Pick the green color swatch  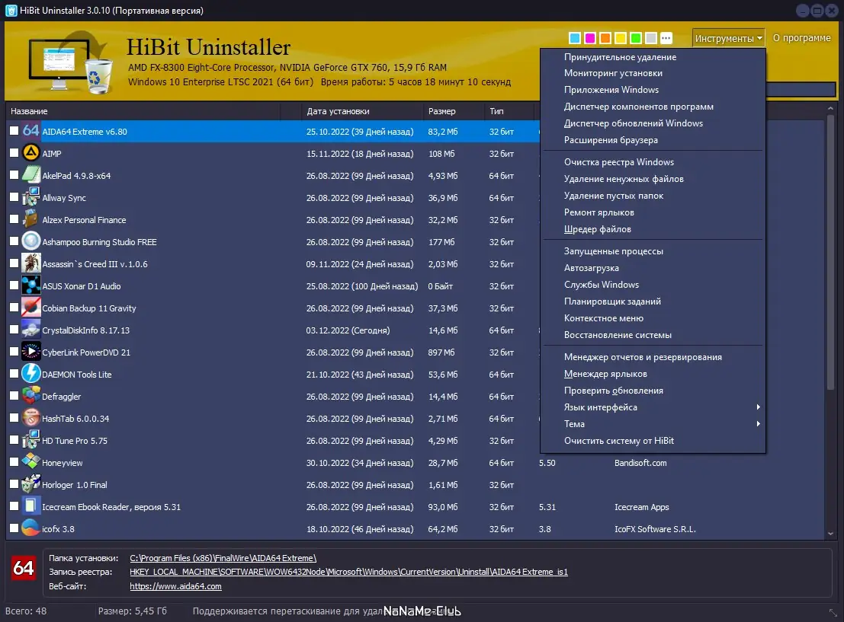pyautogui.click(x=636, y=37)
